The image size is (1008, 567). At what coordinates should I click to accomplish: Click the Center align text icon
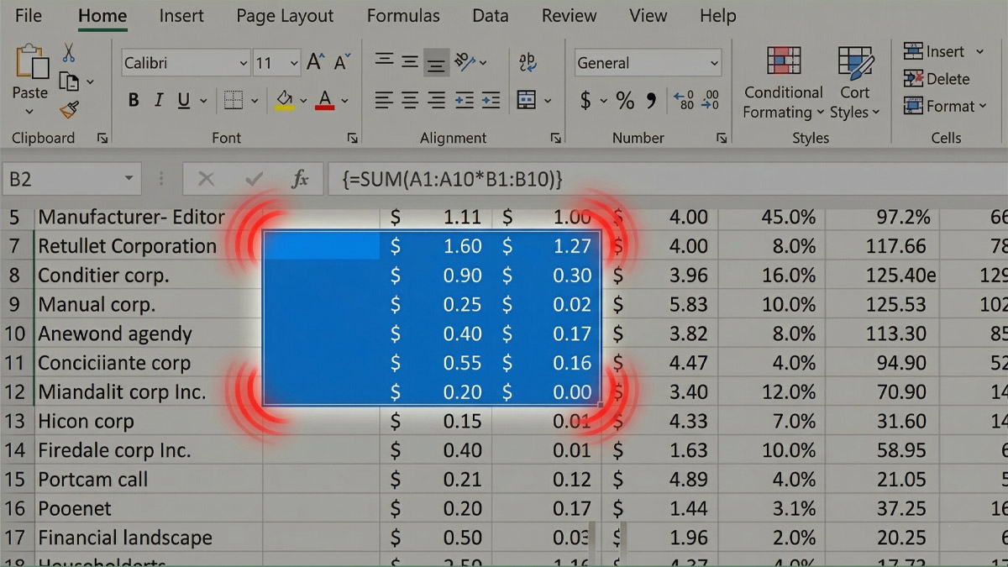click(x=410, y=101)
